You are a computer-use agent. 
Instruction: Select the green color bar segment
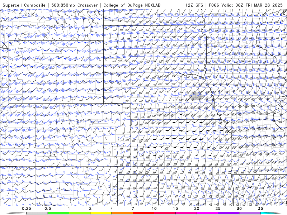pos(58,213)
